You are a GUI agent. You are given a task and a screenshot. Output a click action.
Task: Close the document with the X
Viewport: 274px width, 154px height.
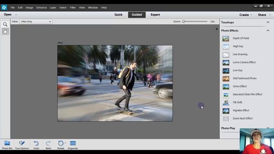(x=217, y=29)
